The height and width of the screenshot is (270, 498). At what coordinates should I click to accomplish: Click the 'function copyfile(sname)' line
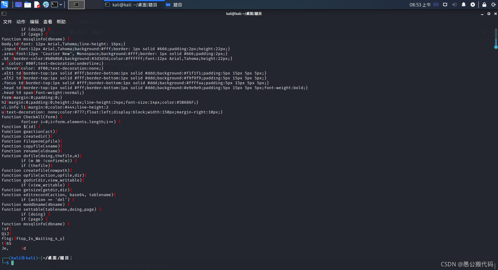32,146
